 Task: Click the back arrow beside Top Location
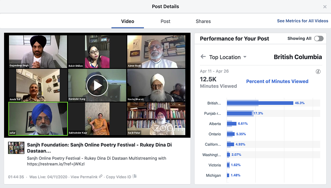[x=203, y=57]
